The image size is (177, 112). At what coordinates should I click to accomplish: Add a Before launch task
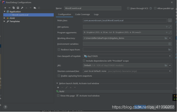(x=58, y=87)
